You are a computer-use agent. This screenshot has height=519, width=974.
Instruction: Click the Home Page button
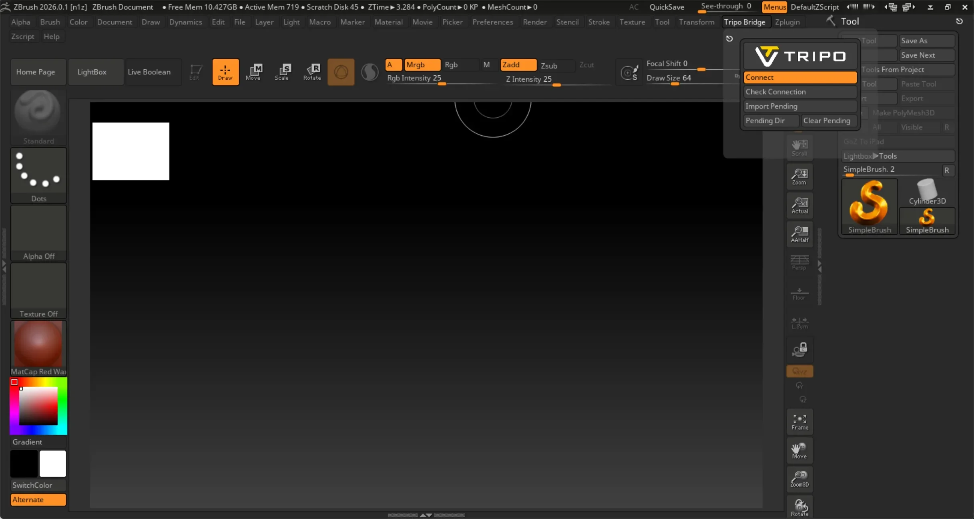pyautogui.click(x=38, y=72)
